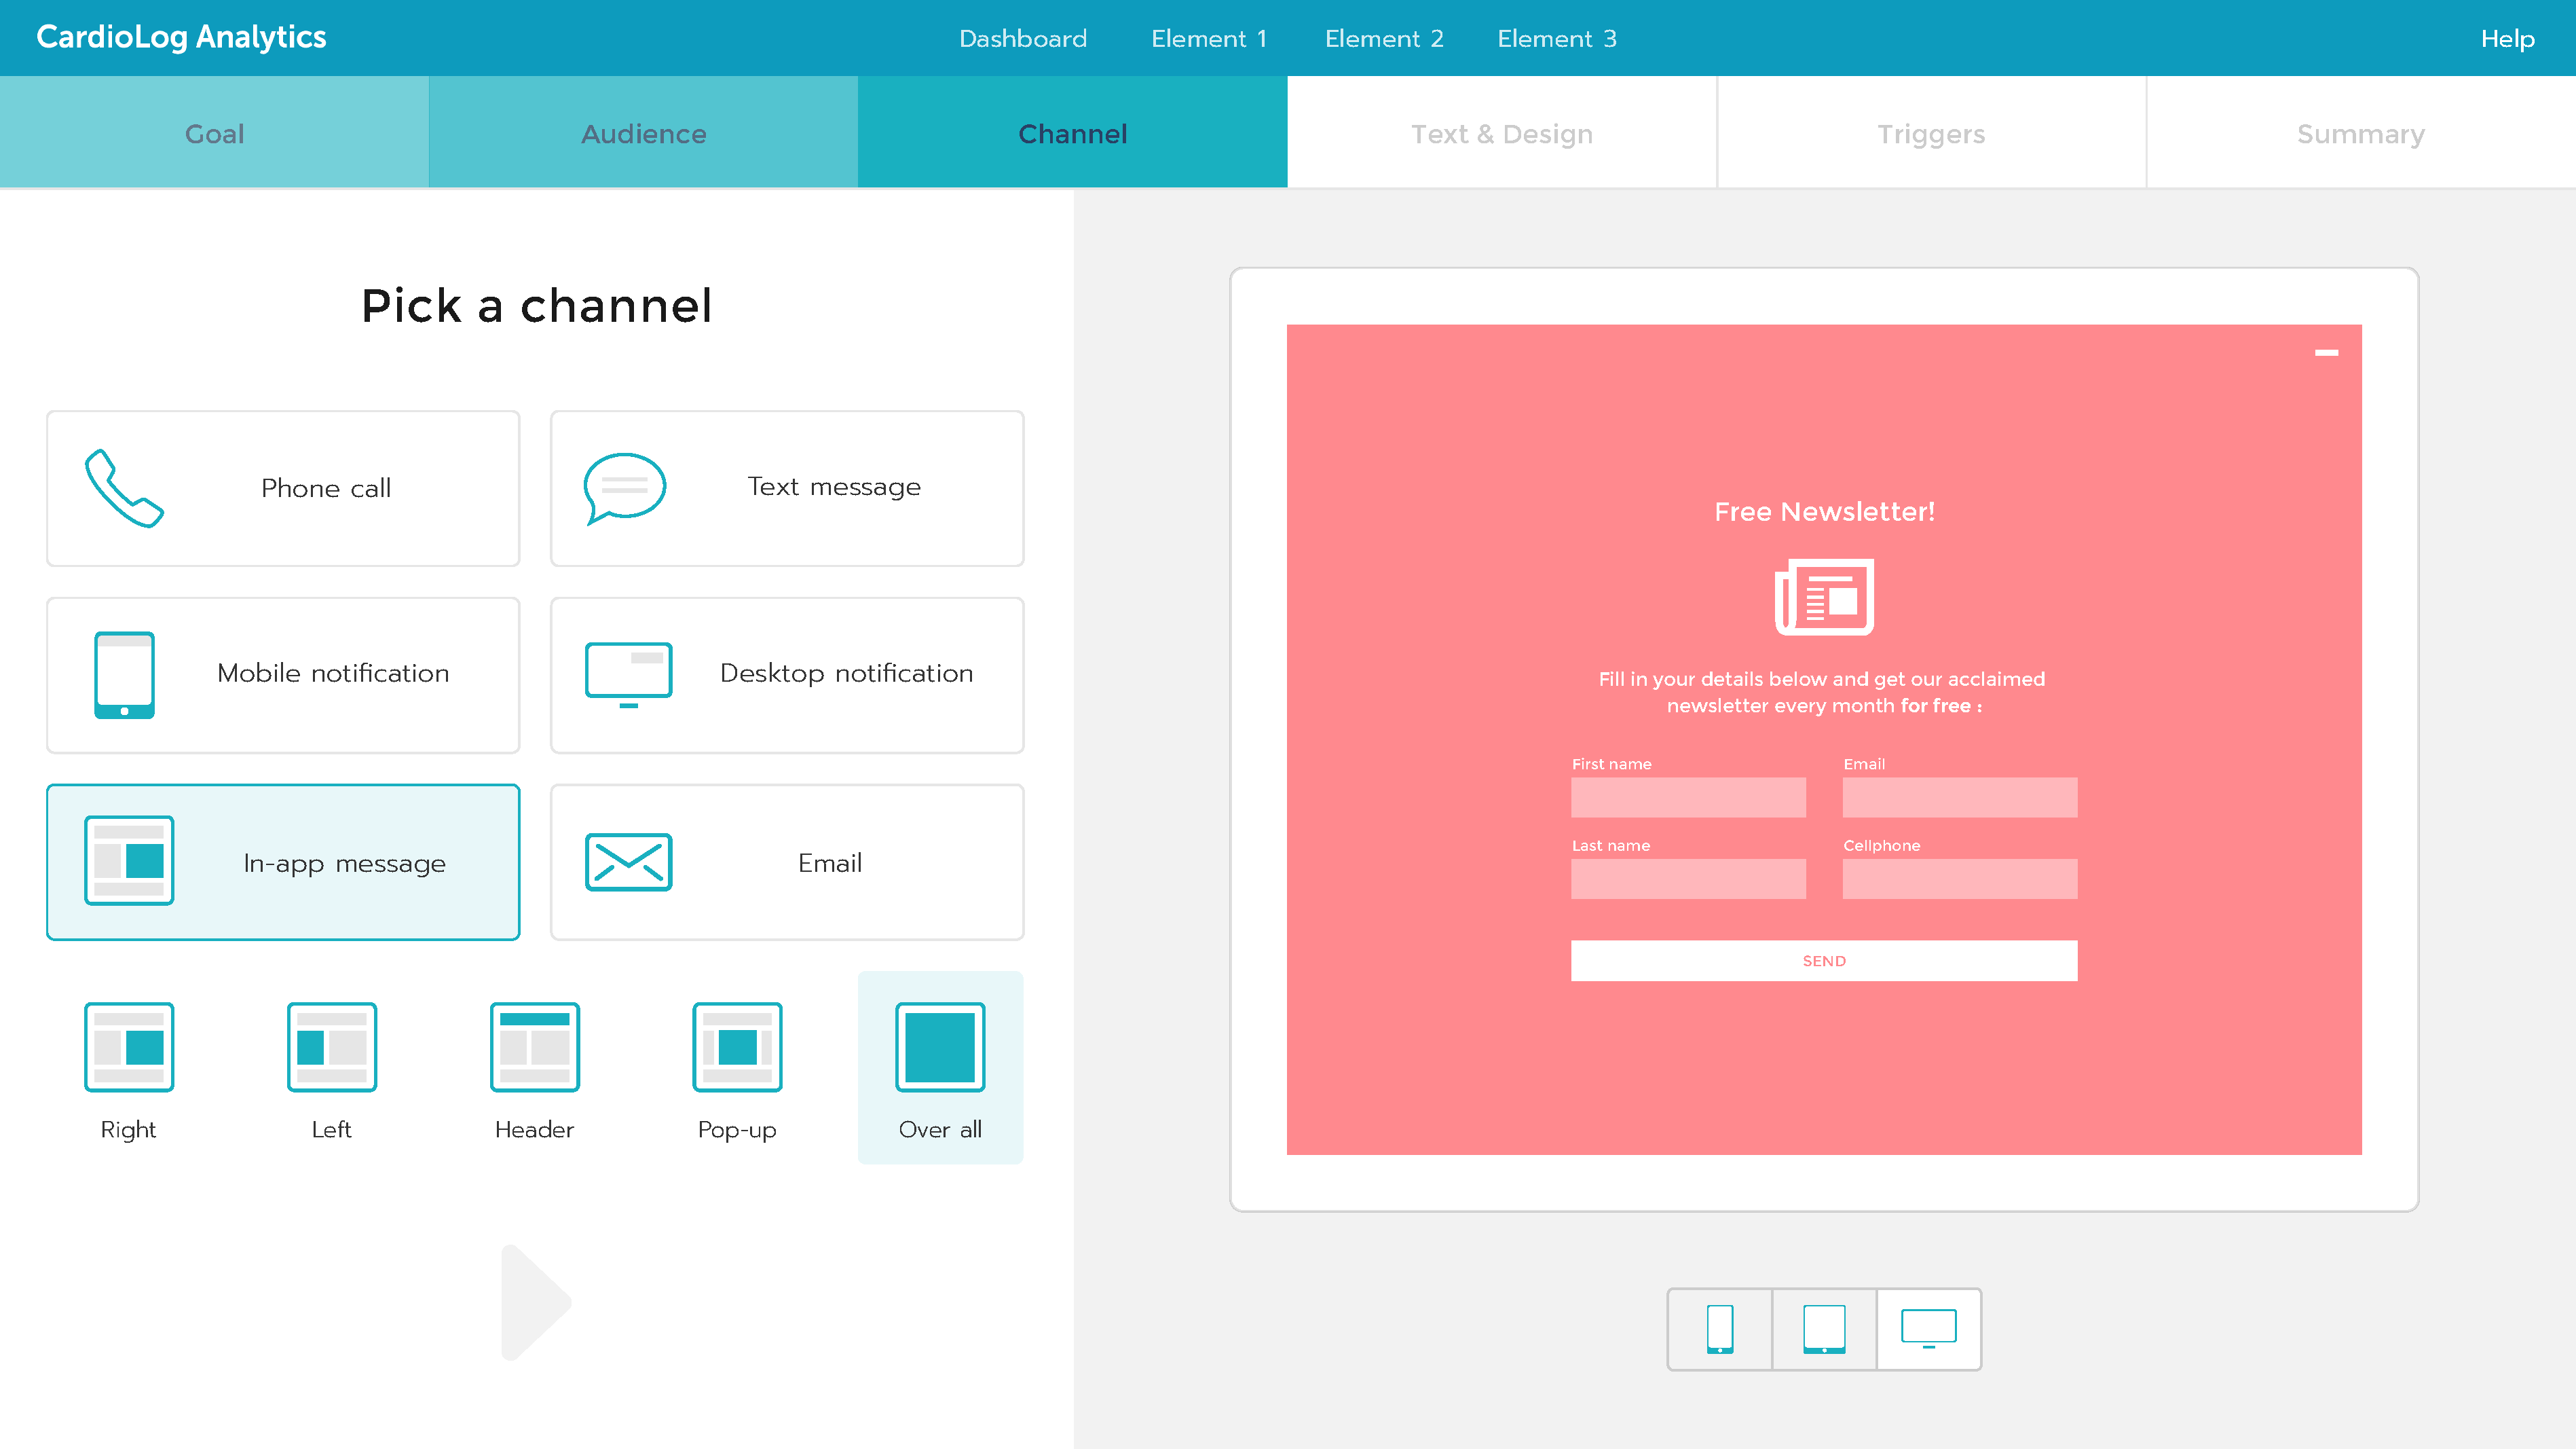Image resolution: width=2576 pixels, height=1449 pixels.
Task: Click the Left label under placement icons
Action: (x=331, y=1129)
